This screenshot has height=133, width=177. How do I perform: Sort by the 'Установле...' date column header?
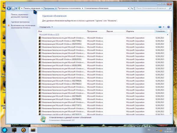(x=161, y=31)
